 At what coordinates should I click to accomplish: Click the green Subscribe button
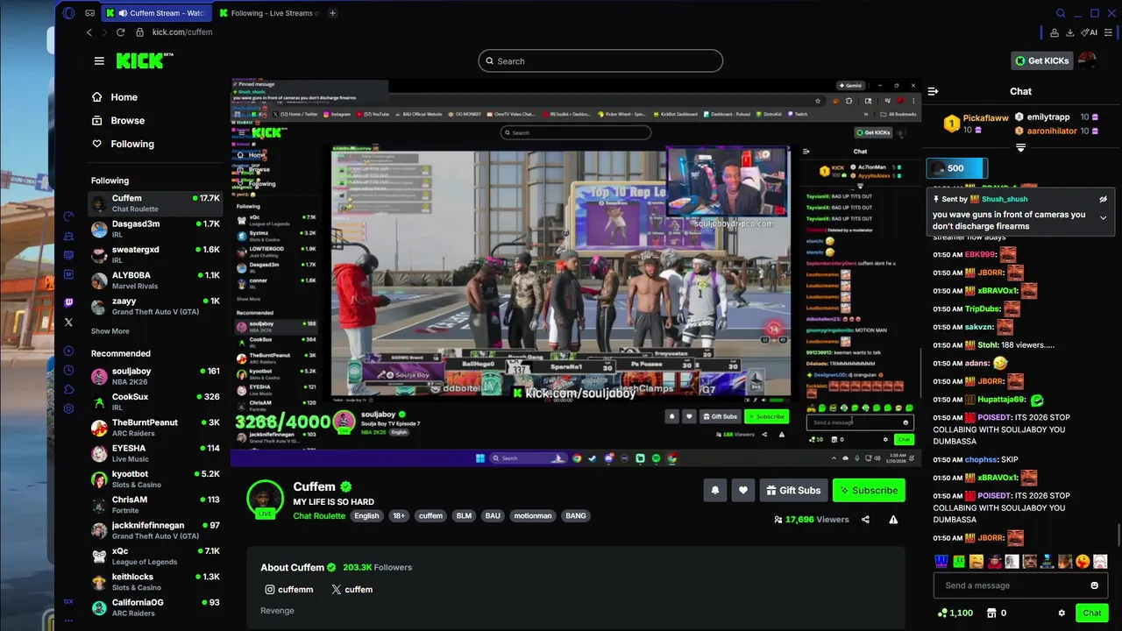coord(869,491)
